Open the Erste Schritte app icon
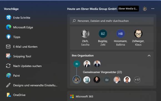The width and height of the screenshot is (161, 101). click(x=9, y=17)
